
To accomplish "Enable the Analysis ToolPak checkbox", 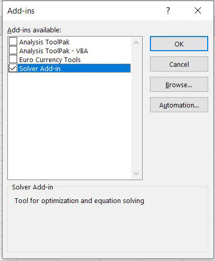I will point(13,42).
